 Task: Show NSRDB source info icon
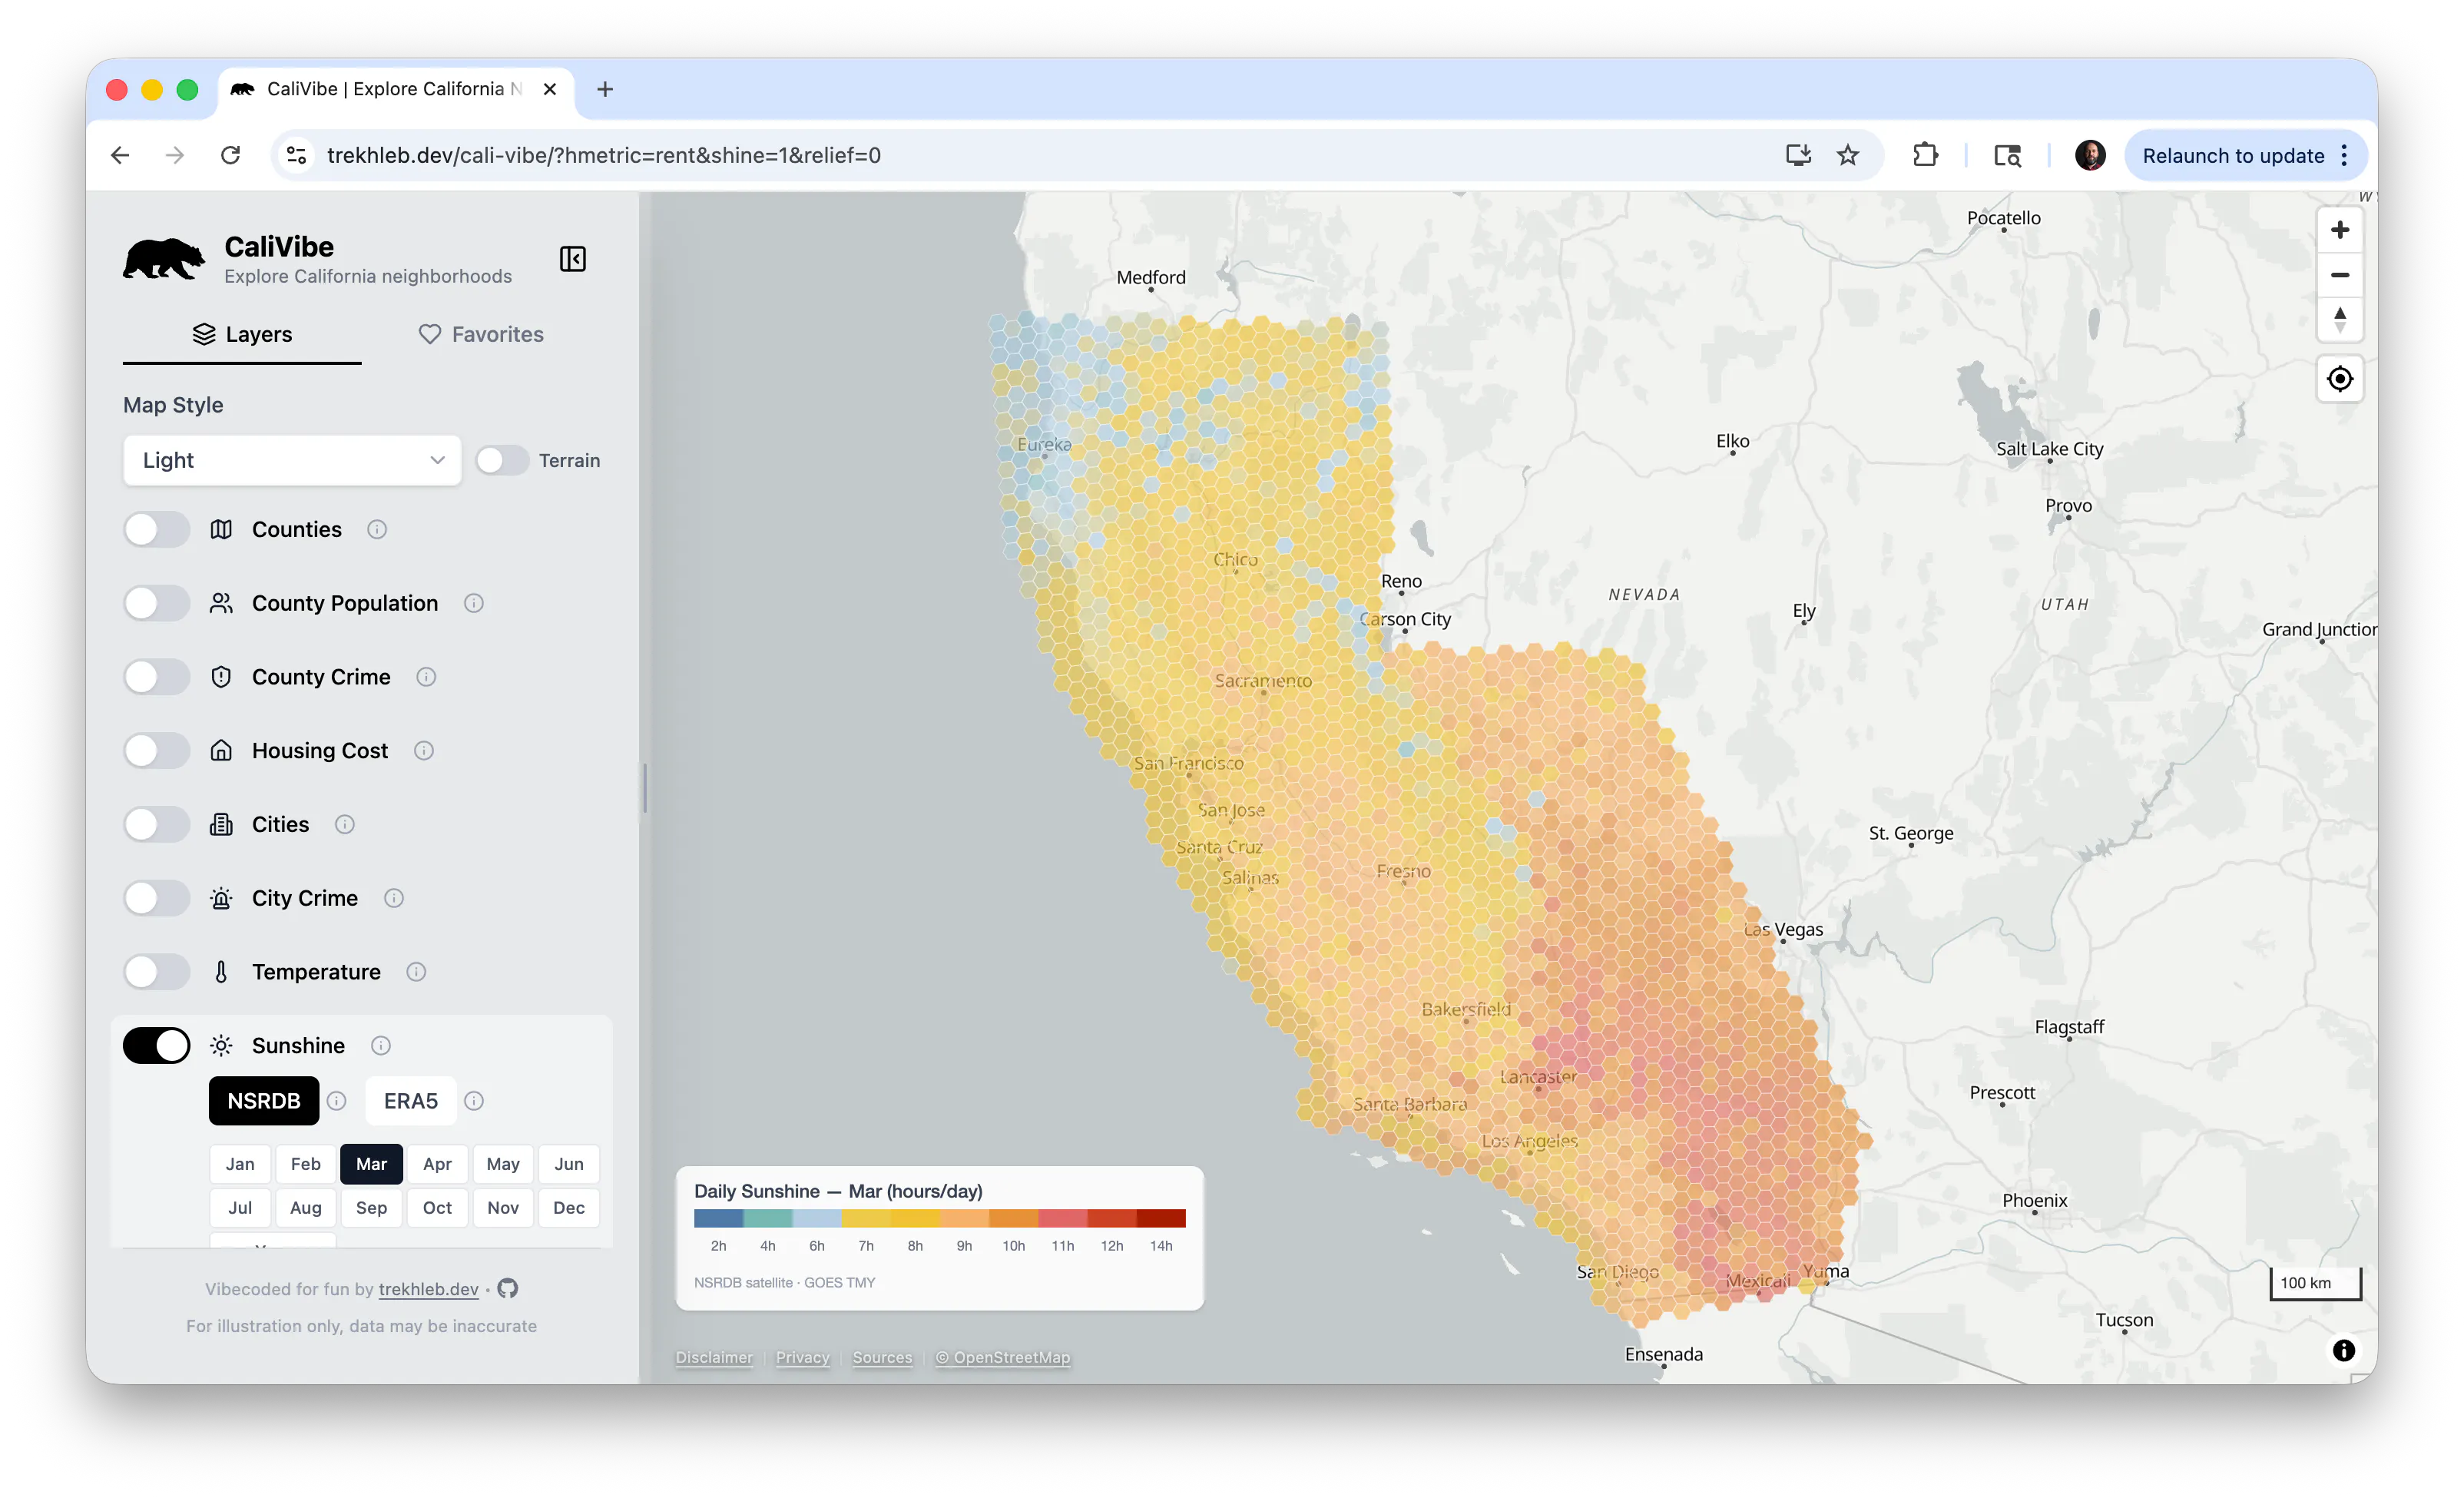pyautogui.click(x=337, y=1100)
